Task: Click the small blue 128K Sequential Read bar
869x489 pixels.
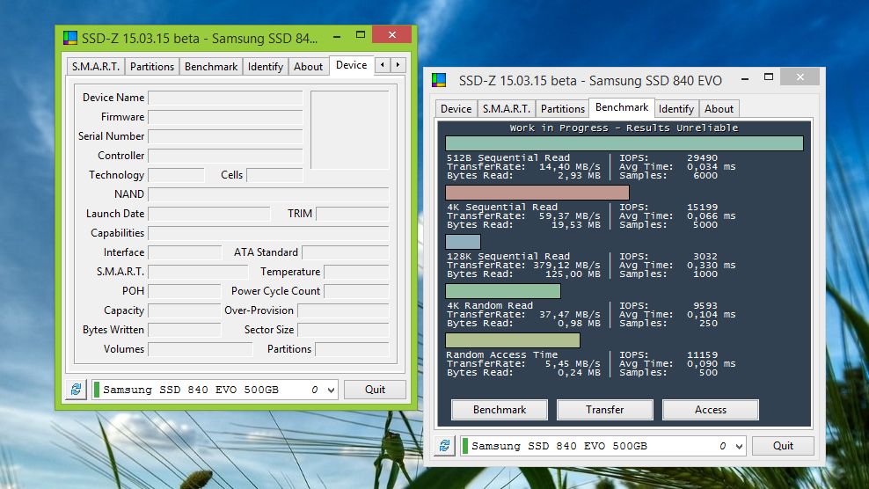Action: (464, 242)
